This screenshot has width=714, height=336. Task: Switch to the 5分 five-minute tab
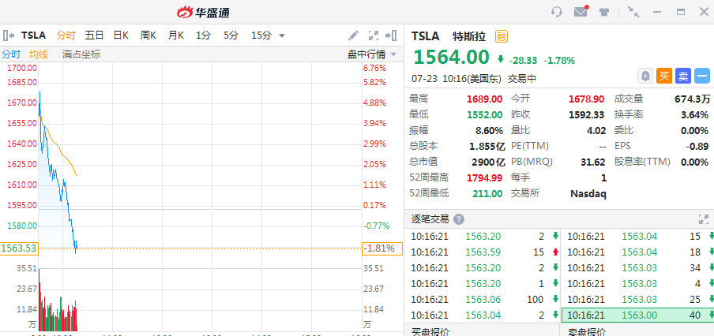click(231, 35)
